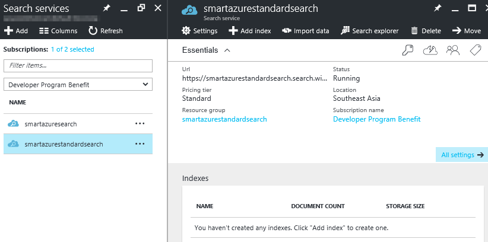Click the 'You haven't created any indexes' message
This screenshot has width=488, height=242.
[x=291, y=228]
